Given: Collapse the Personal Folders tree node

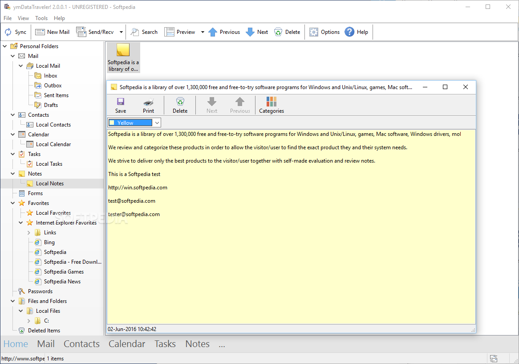Looking at the screenshot, I should [x=4, y=46].
